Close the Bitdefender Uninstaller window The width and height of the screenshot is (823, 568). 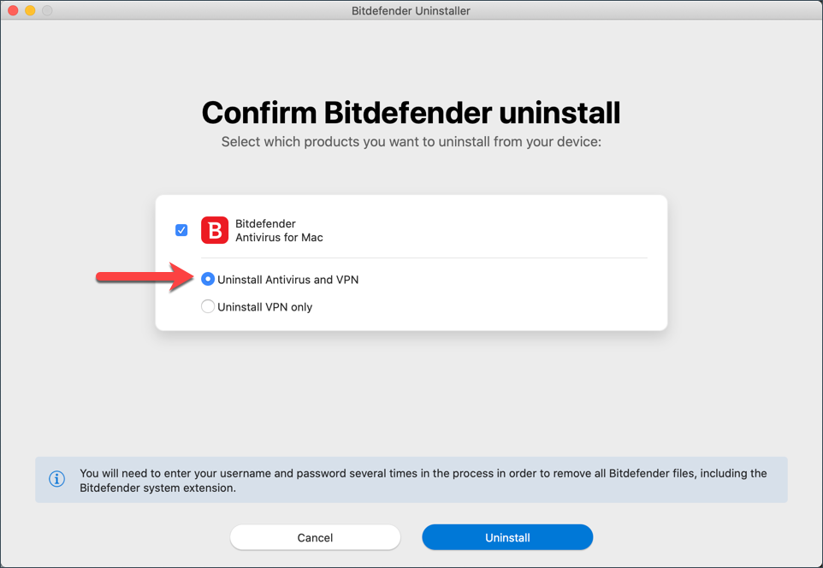(x=13, y=10)
